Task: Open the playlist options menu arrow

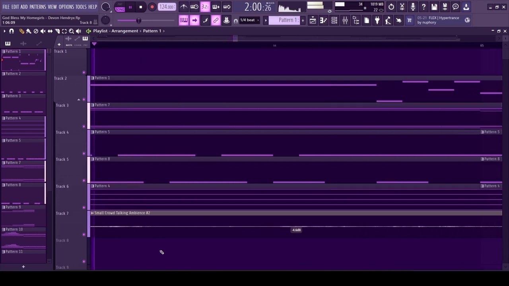Action: coord(4,31)
